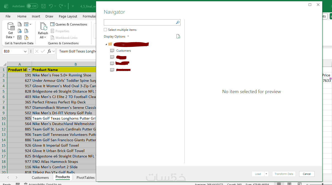Click the Undo icon
The height and width of the screenshot is (185, 332).
pos(51,6)
